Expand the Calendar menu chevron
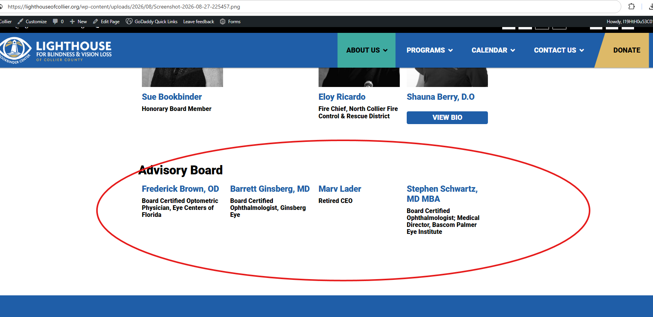Screen dimensions: 653x317 click(513, 50)
